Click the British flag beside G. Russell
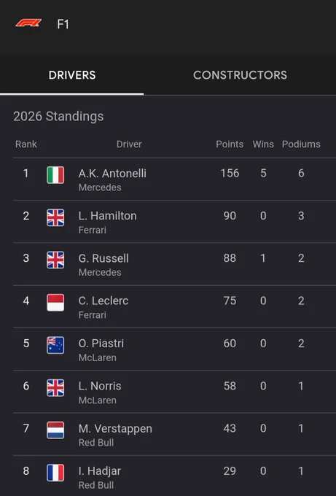The image size is (336, 496). click(x=55, y=260)
